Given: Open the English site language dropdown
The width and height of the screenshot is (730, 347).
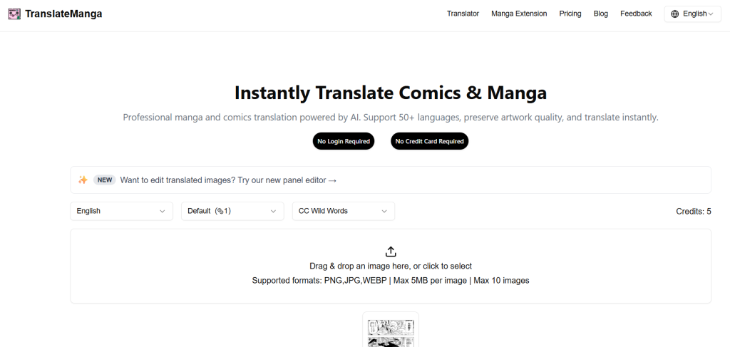Looking at the screenshot, I should pos(692,14).
